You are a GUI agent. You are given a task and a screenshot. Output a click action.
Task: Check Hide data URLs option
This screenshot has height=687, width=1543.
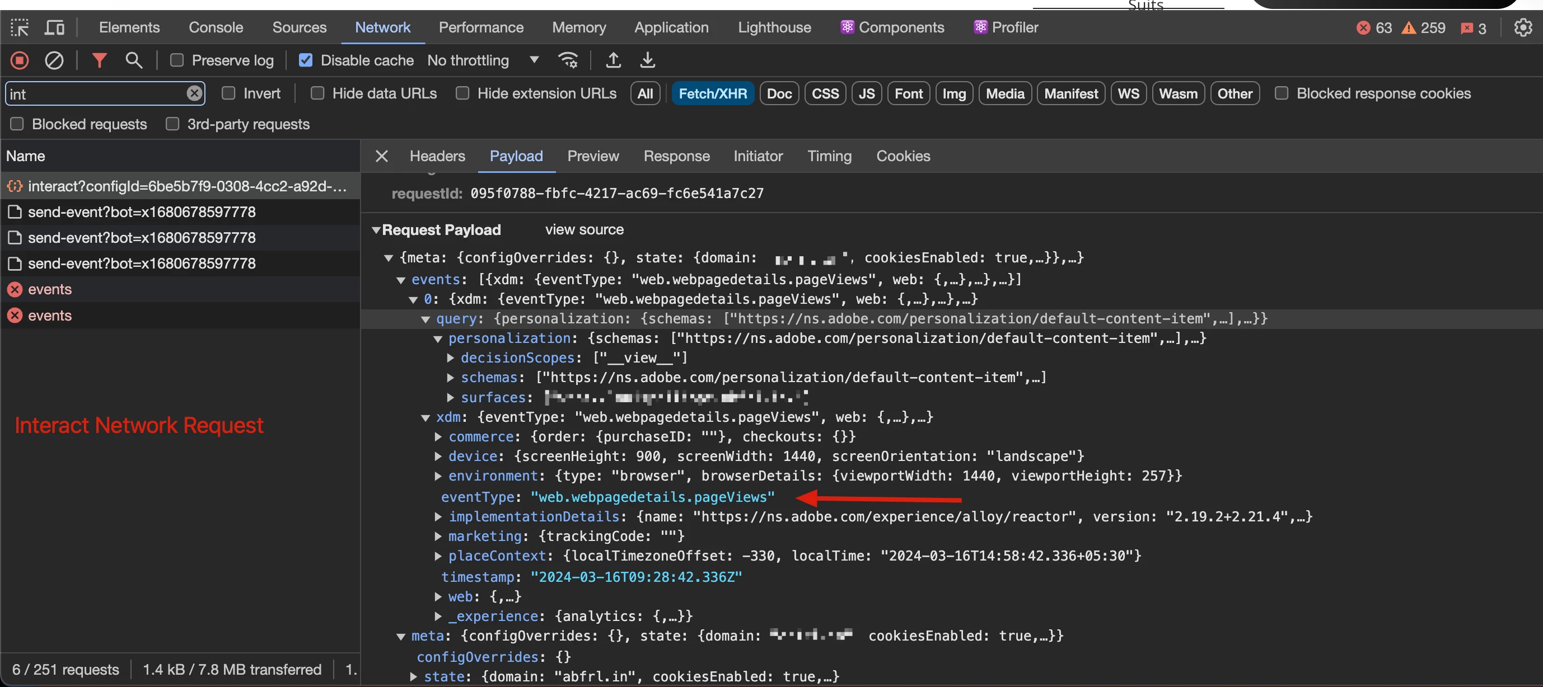[x=317, y=93]
